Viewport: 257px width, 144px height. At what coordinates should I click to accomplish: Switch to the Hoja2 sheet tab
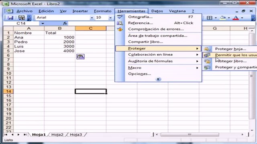pyautogui.click(x=57, y=135)
